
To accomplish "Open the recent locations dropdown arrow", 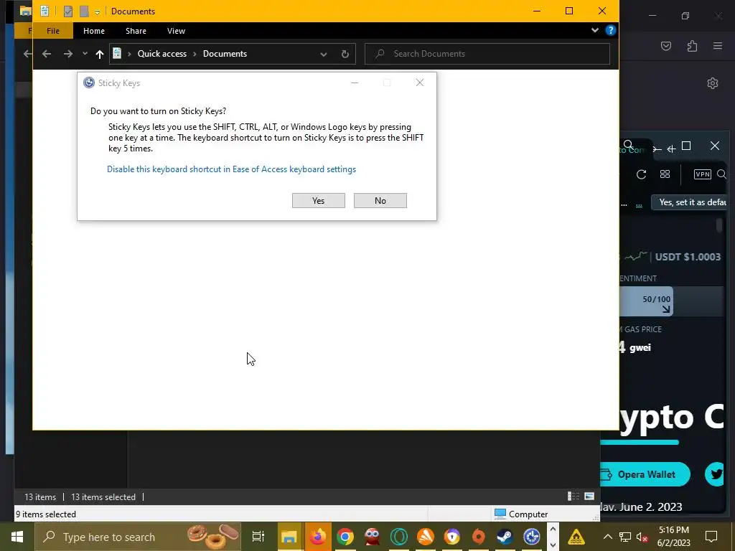I will pyautogui.click(x=85, y=54).
